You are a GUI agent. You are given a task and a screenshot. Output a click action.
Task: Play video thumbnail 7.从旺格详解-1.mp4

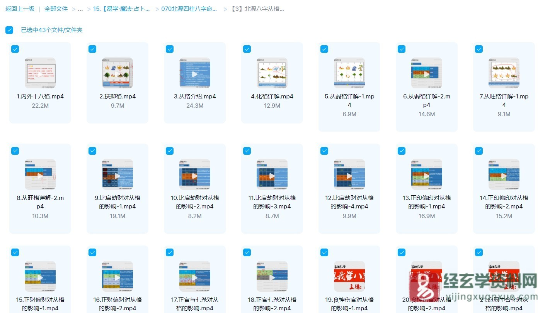click(504, 73)
